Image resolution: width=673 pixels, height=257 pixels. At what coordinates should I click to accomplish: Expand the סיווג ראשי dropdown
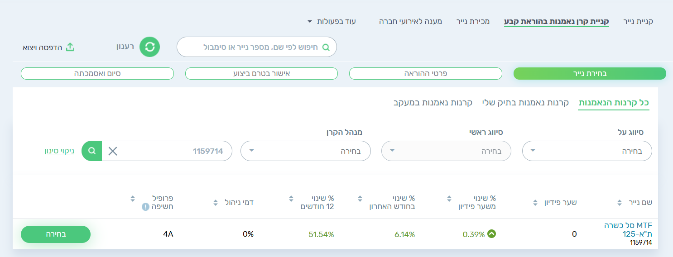446,151
